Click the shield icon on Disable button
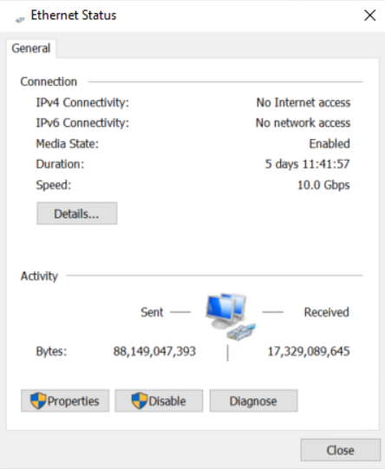Screen dimensions: 385x469 (140, 400)
